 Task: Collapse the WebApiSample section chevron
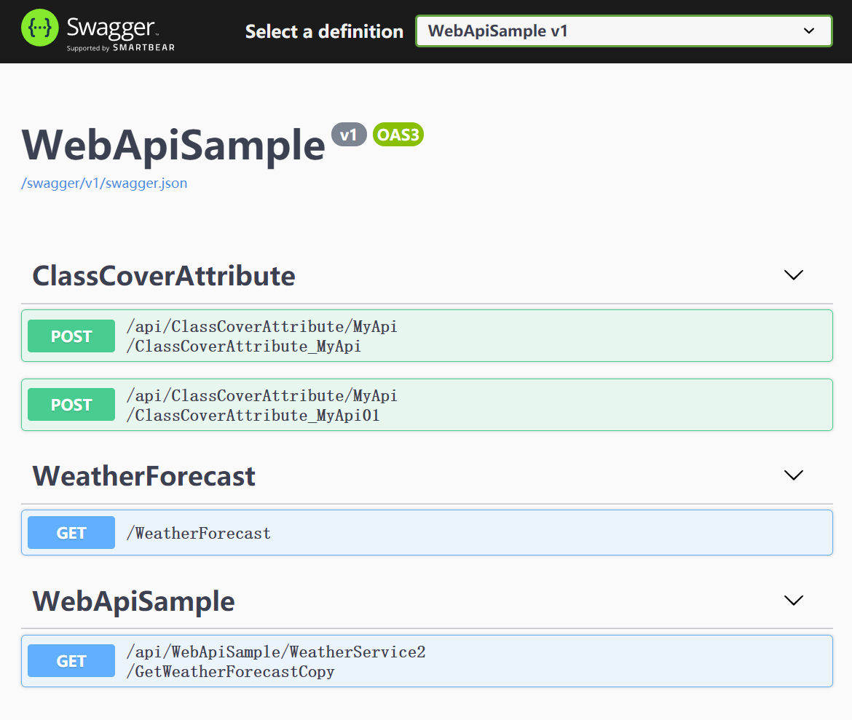pyautogui.click(x=793, y=601)
